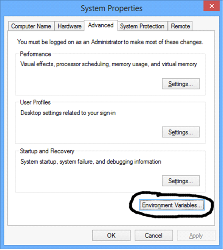Open the Hardware tab
This screenshot has height=250, width=223.
(x=69, y=26)
